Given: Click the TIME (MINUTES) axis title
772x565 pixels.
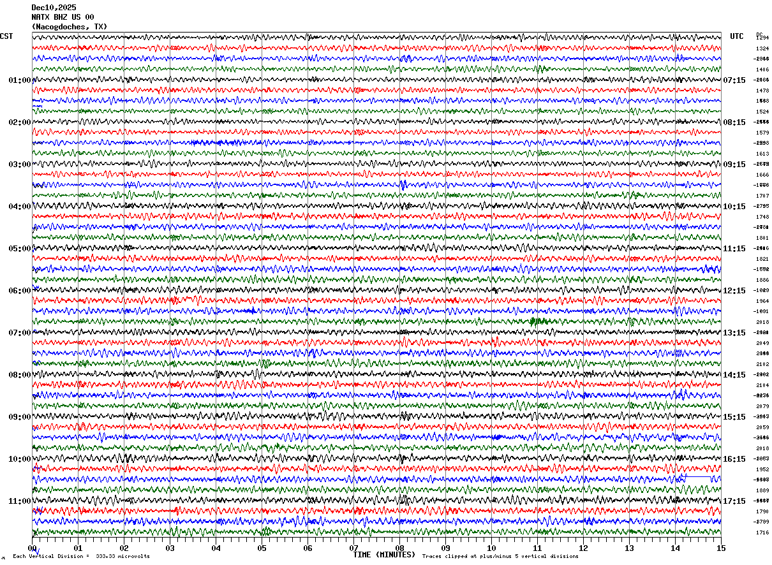Looking at the screenshot, I should [x=384, y=555].
